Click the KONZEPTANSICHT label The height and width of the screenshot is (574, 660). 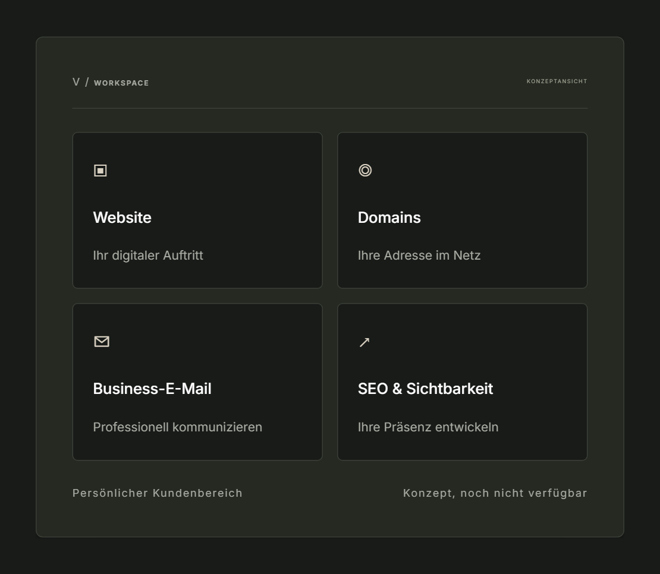[557, 81]
